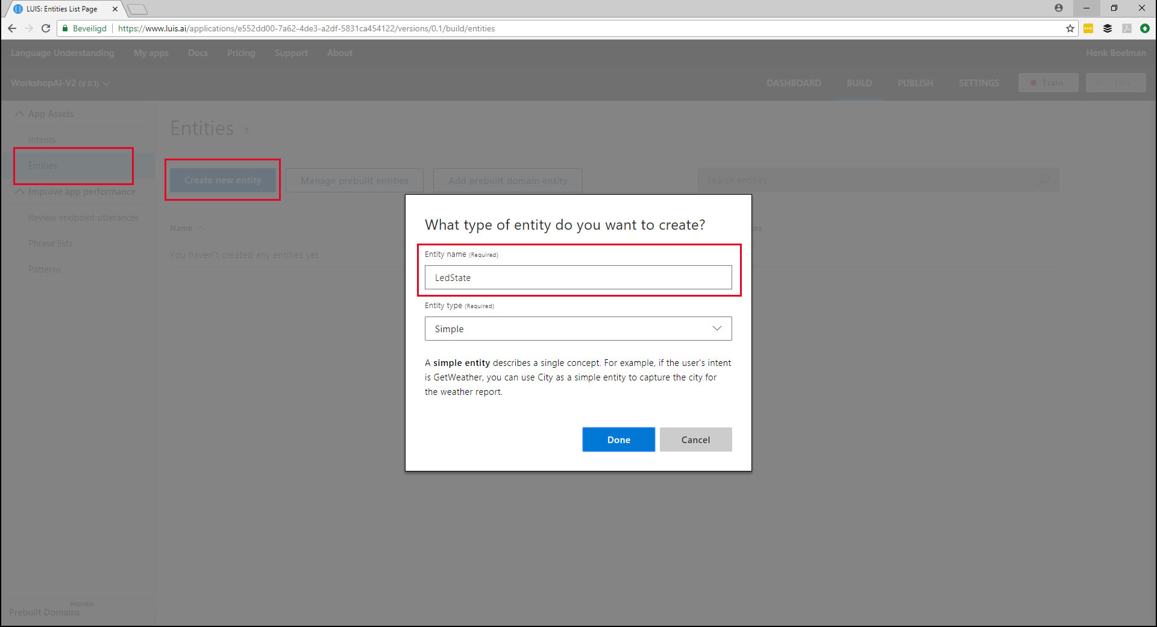This screenshot has height=627, width=1157.
Task: Open the Support menu item
Action: click(x=291, y=53)
